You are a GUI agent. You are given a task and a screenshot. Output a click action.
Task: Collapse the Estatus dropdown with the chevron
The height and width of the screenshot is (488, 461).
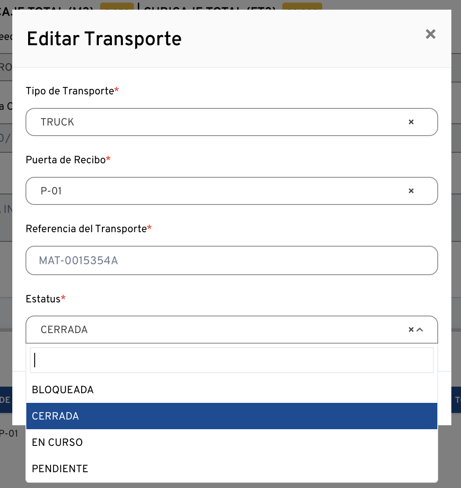point(420,330)
